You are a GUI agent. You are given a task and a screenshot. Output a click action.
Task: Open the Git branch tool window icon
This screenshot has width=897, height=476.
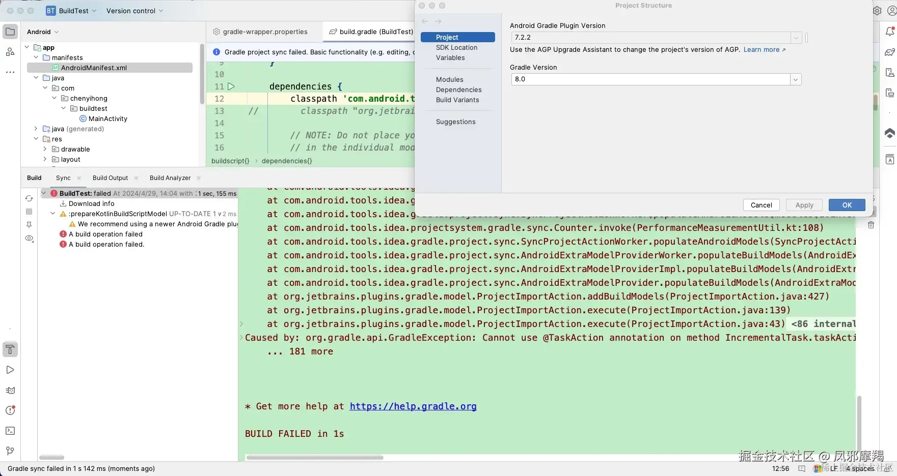pyautogui.click(x=10, y=451)
